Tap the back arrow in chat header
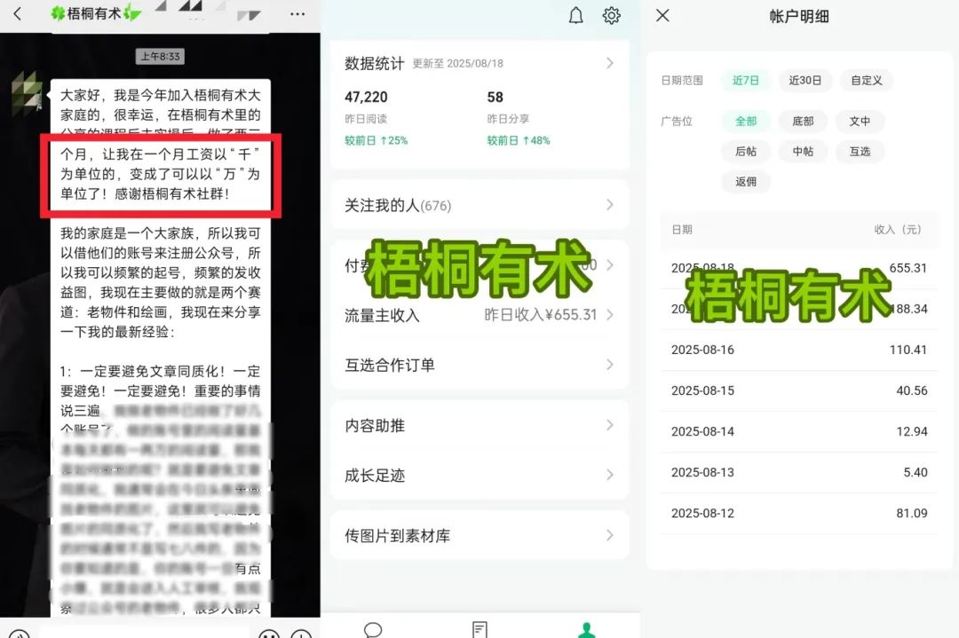This screenshot has height=638, width=959. click(17, 14)
